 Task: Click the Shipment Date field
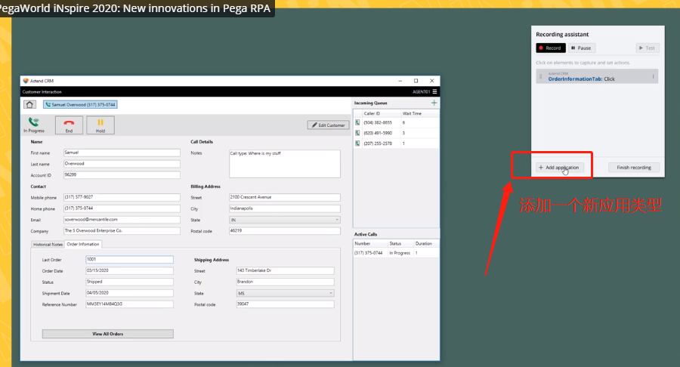click(x=129, y=293)
